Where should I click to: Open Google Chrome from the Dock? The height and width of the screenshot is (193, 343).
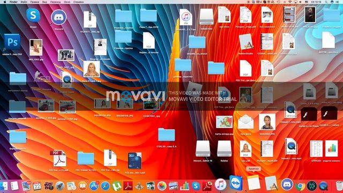(300, 186)
